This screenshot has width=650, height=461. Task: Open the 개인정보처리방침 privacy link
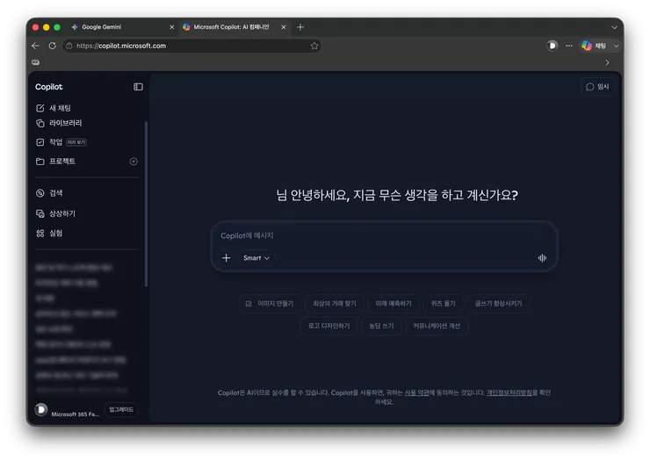(x=509, y=393)
